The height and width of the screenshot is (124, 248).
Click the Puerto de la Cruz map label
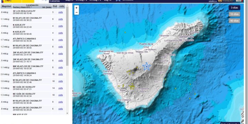click(146, 45)
